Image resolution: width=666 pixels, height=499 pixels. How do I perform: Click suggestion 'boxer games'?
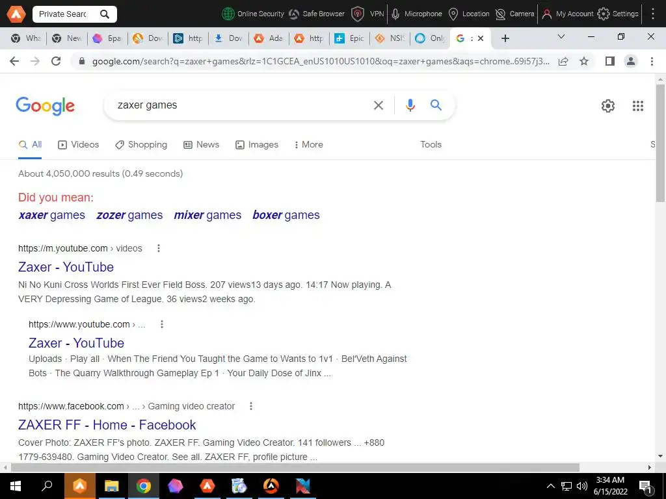[x=286, y=215]
